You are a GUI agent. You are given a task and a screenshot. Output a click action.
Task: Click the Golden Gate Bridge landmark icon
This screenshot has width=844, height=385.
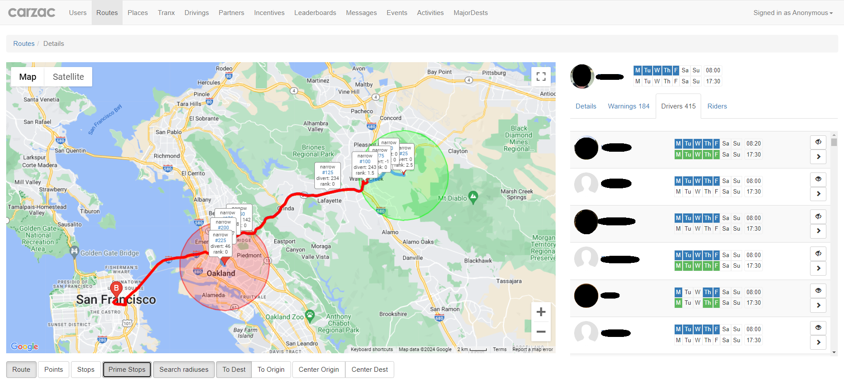[x=74, y=251]
